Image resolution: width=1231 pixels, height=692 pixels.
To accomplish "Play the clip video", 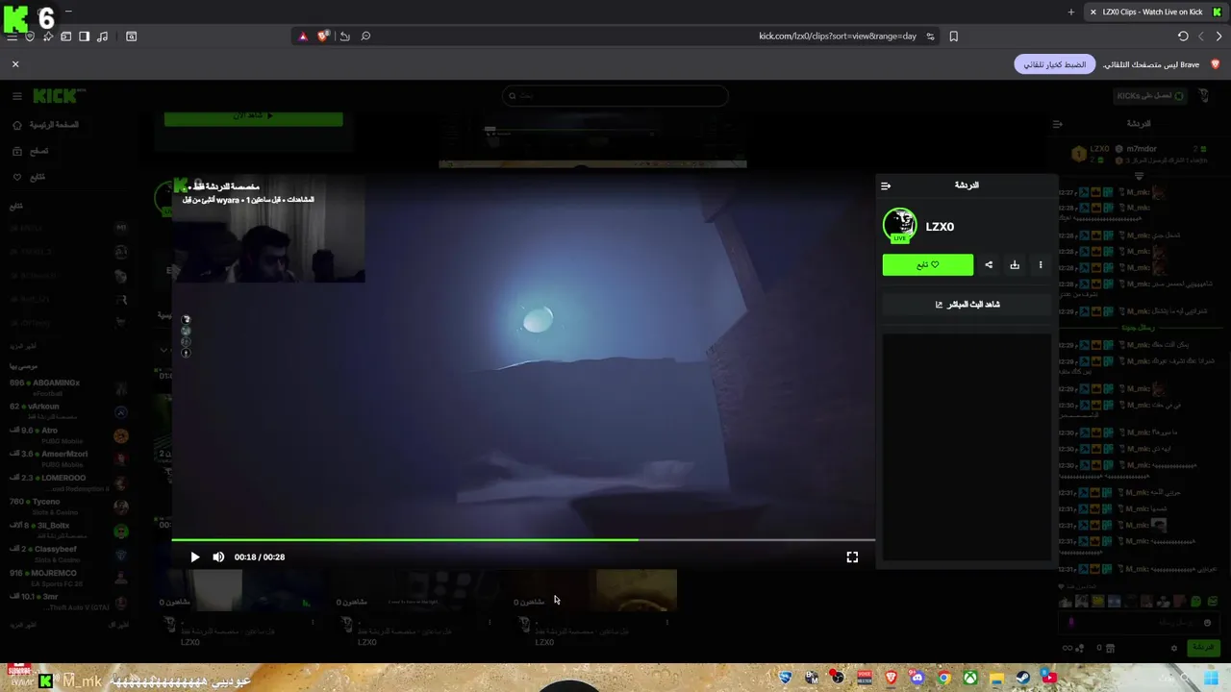I will click(195, 557).
